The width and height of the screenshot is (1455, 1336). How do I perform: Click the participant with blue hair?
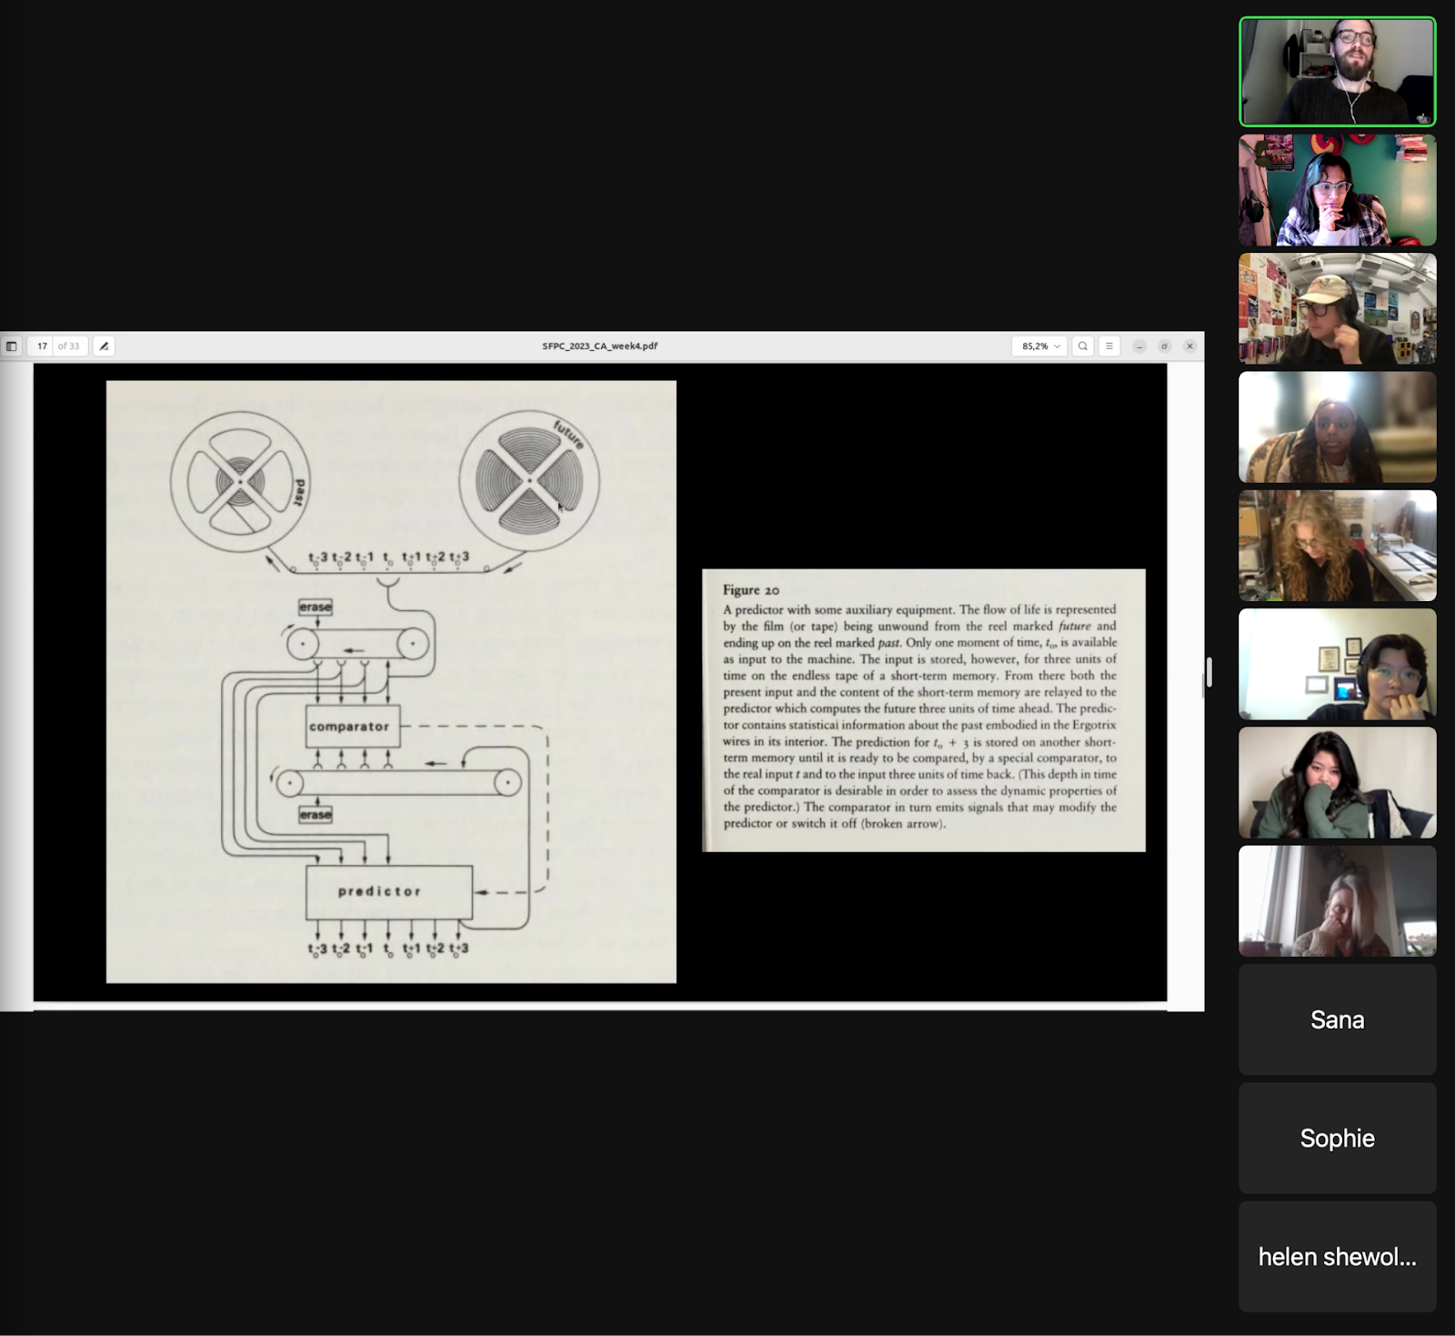pyautogui.click(x=1337, y=191)
